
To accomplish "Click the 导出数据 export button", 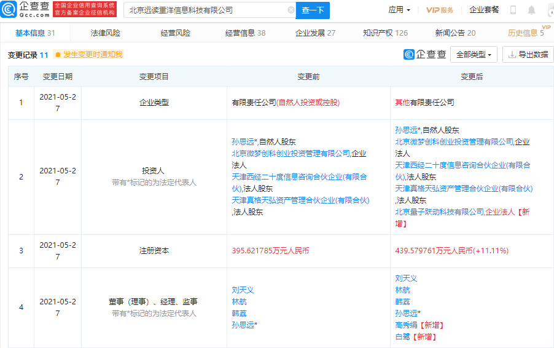I will tap(528, 55).
